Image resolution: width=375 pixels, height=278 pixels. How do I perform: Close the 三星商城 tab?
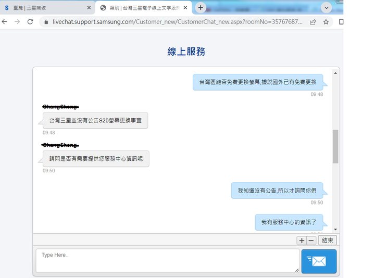89,8
